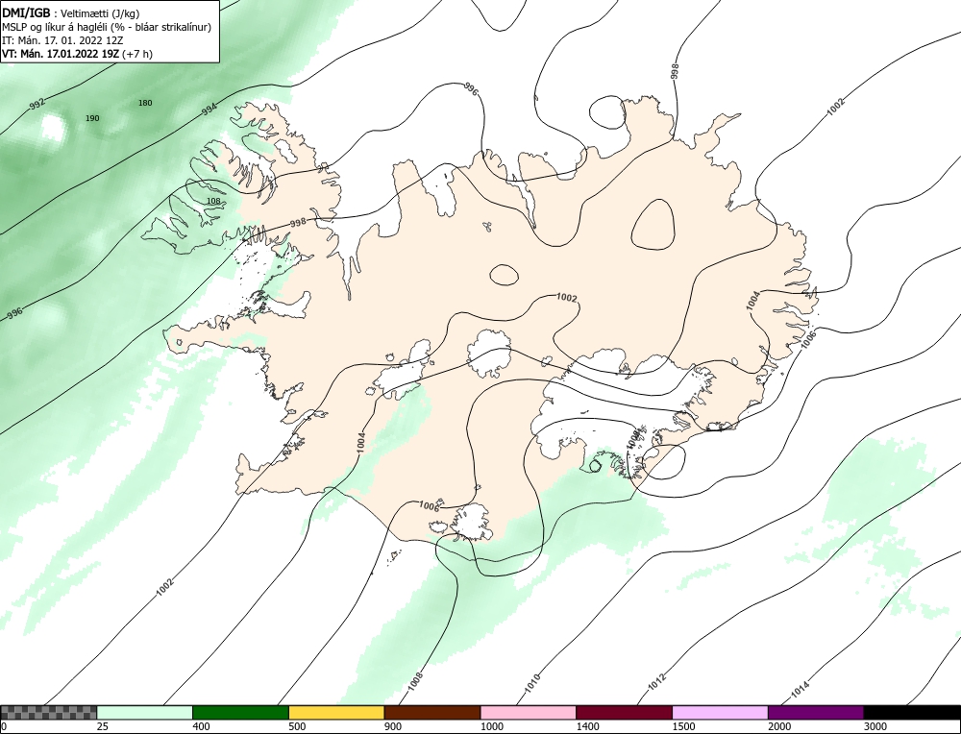961x734 pixels.
Task: Click the 1012 isobar label
Action: 656,682
